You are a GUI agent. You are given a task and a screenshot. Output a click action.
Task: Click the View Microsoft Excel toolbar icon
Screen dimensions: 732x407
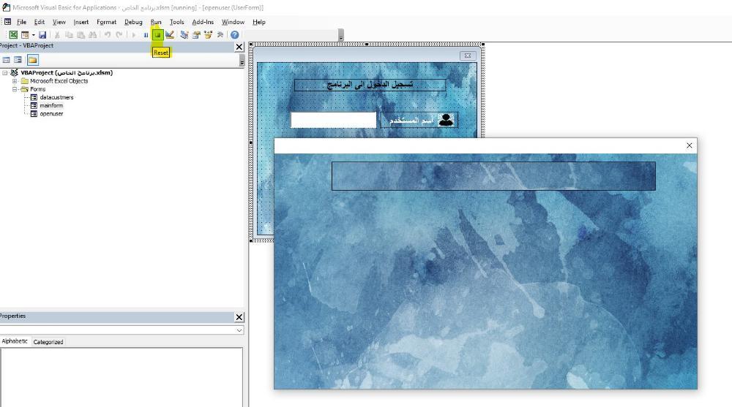click(x=13, y=35)
